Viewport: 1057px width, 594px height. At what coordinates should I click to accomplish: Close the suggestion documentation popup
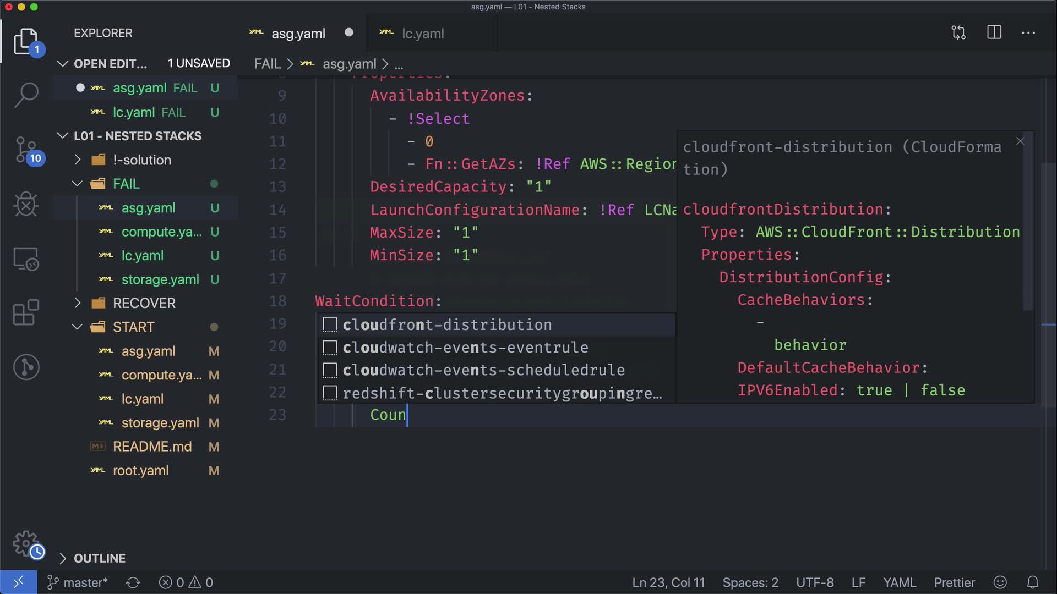point(1020,141)
